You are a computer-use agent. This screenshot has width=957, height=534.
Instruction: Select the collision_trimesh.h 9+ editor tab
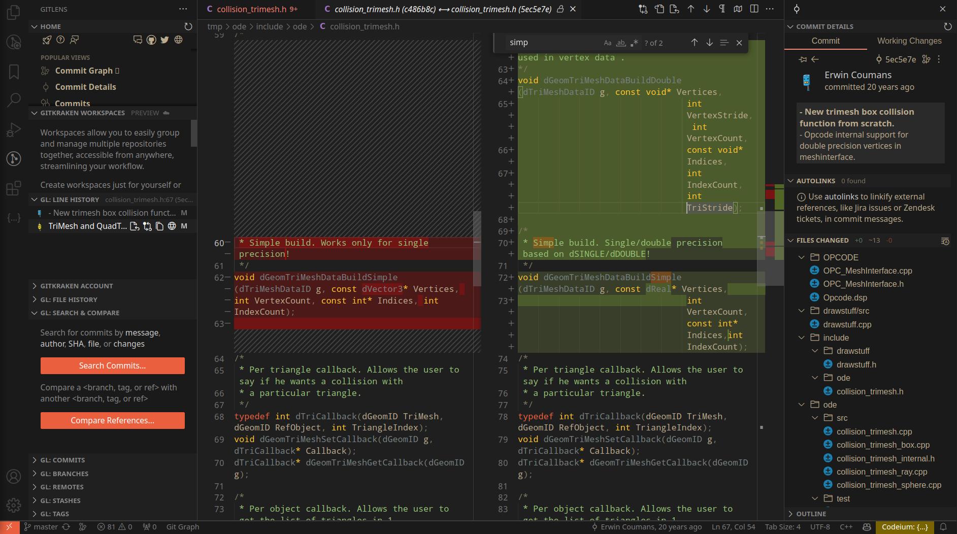251,9
